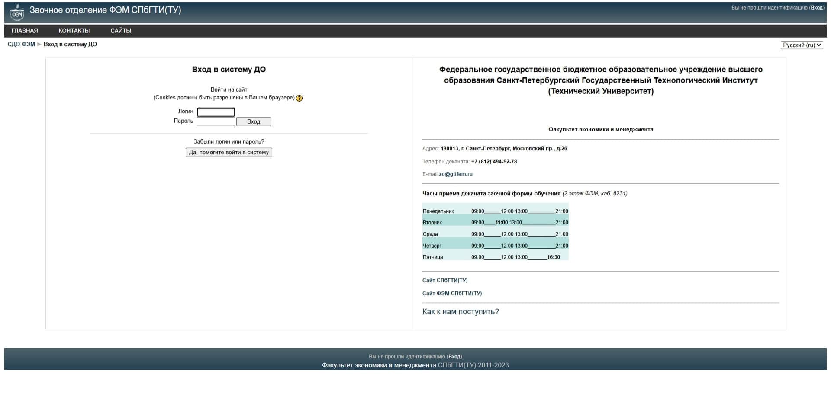Click 'Да, помогите войти в систему' button
The height and width of the screenshot is (409, 831).
[x=229, y=152]
